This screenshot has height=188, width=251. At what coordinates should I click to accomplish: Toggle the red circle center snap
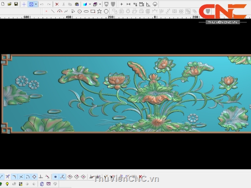point(34,177)
